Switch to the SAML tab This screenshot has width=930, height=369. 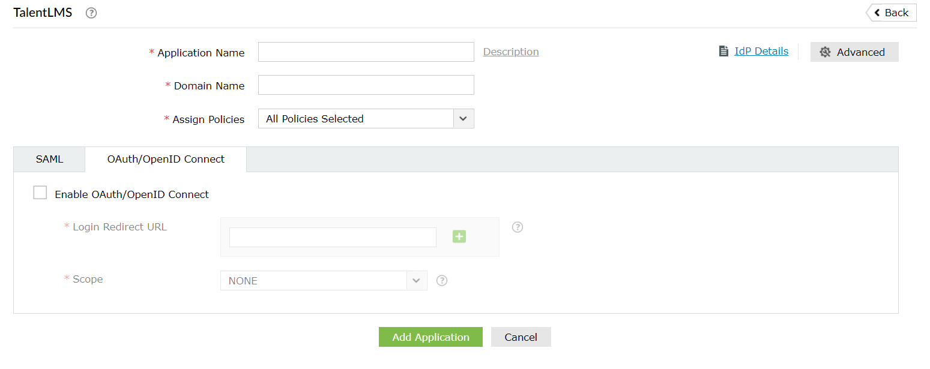tap(49, 160)
